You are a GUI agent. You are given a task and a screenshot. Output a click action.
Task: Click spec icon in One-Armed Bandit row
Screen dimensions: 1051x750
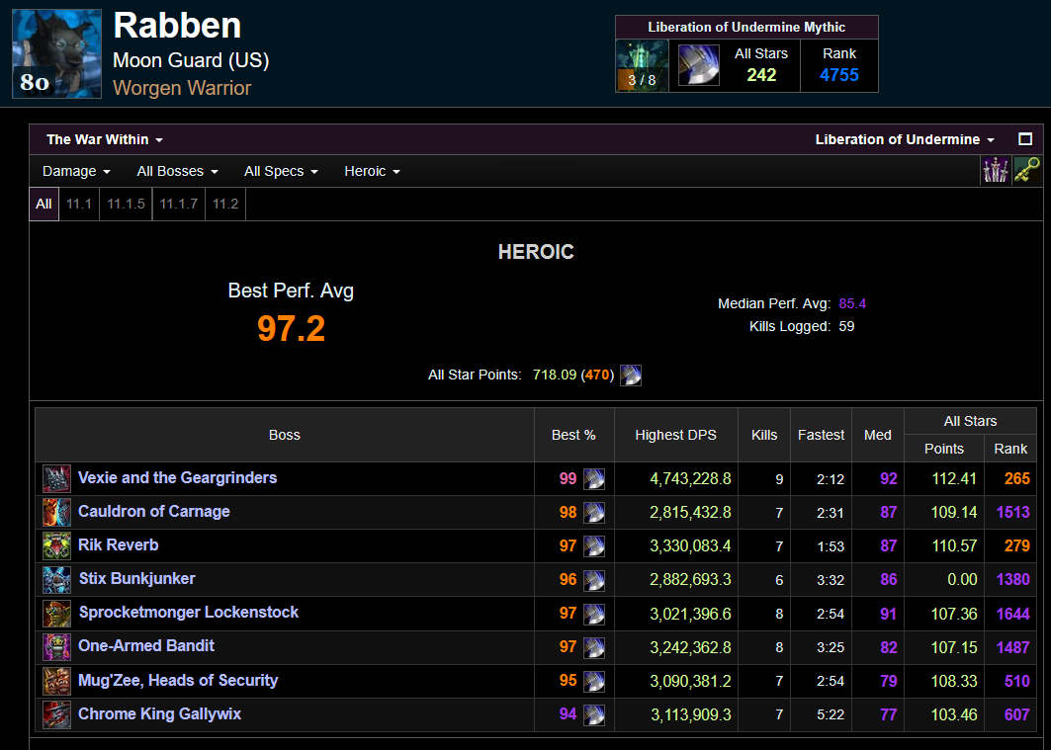[x=594, y=647]
